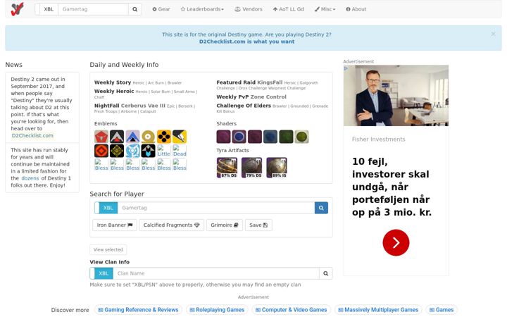Click the blue player search button

tap(321, 208)
